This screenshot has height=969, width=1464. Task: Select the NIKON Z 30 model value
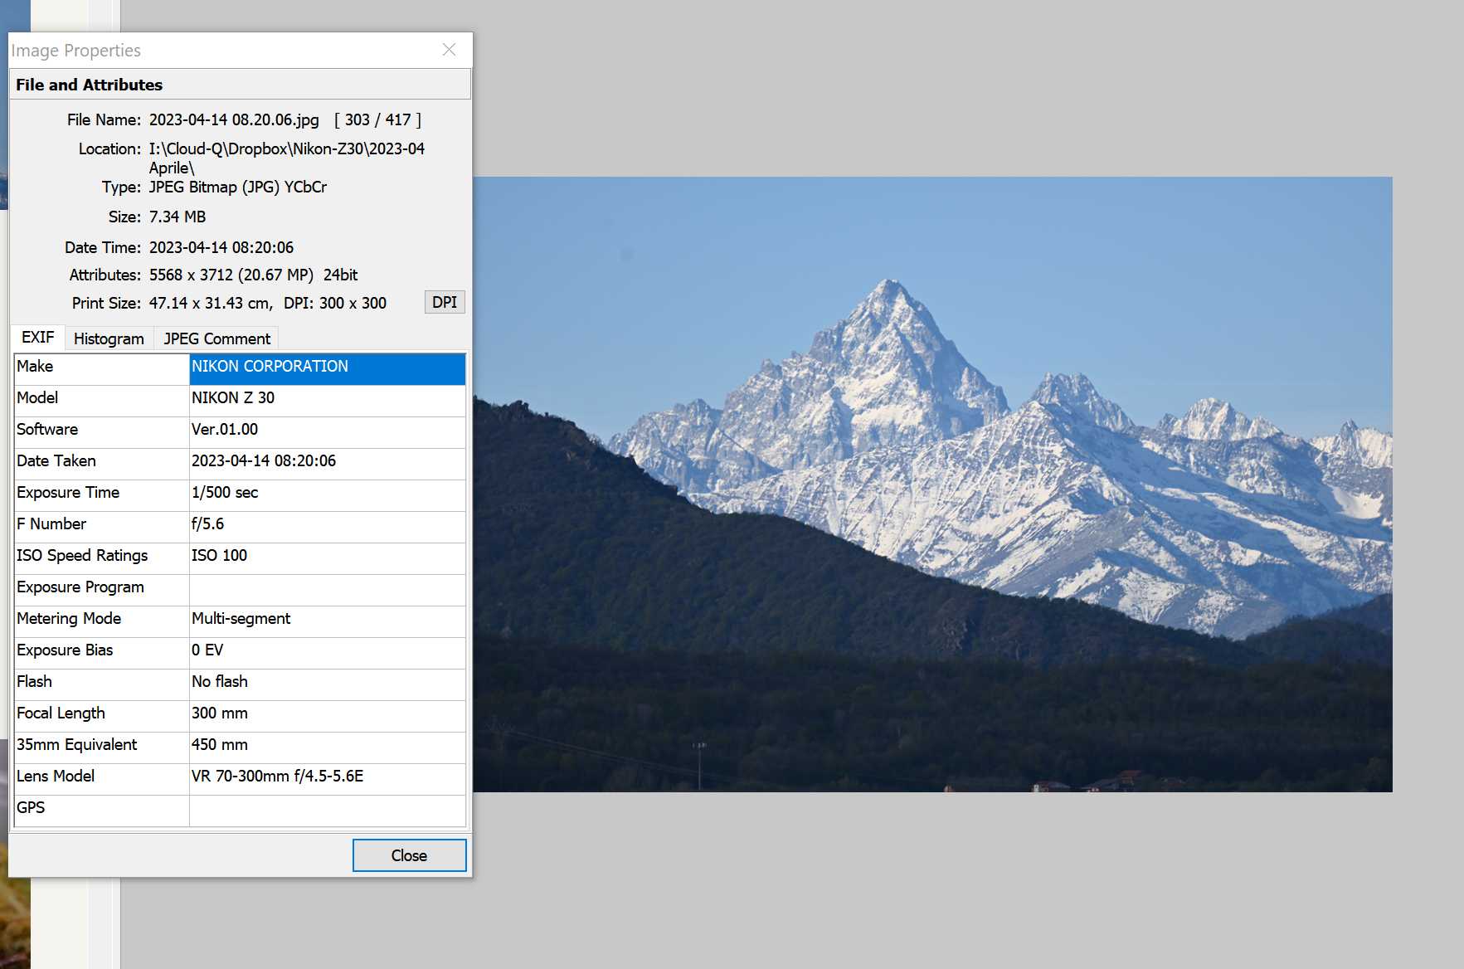click(x=327, y=401)
